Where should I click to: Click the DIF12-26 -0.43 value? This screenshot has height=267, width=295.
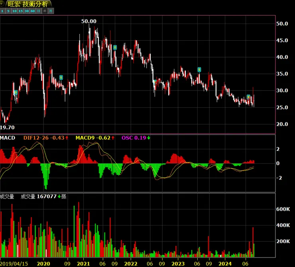tap(46, 138)
